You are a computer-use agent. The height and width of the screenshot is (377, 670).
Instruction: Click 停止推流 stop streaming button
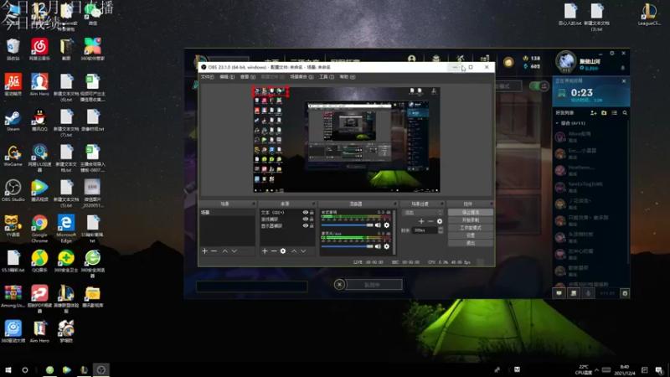point(471,213)
